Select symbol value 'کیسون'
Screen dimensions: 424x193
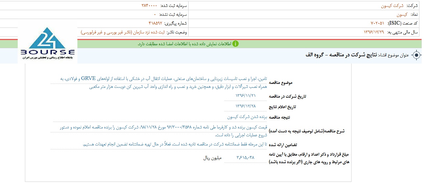pyautogui.click(x=402, y=15)
